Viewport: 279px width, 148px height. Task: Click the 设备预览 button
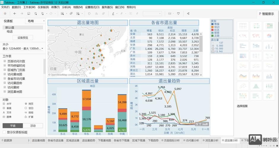coord(23,38)
